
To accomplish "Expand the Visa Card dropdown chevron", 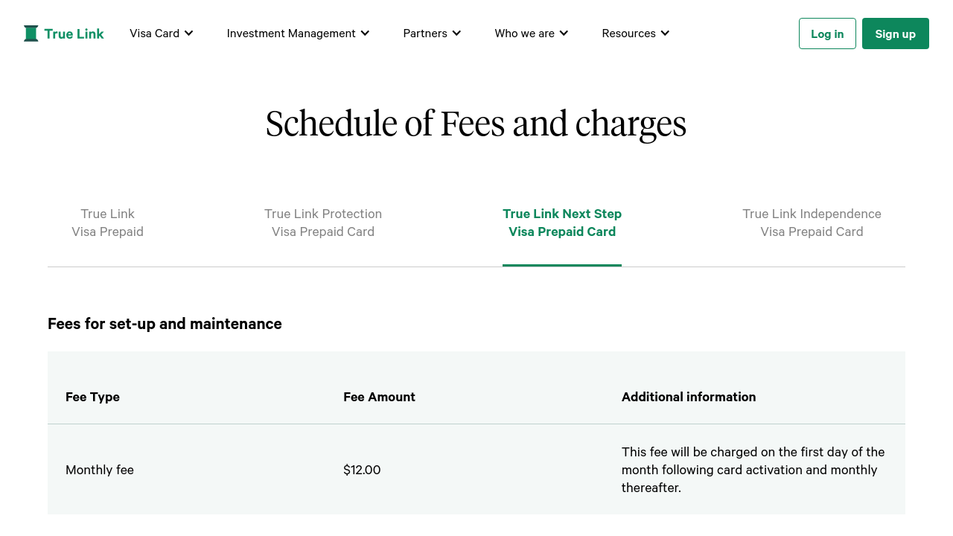I will click(x=189, y=33).
